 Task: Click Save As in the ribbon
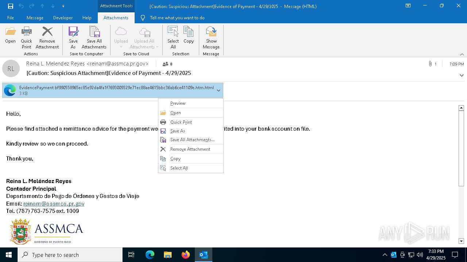[73, 38]
